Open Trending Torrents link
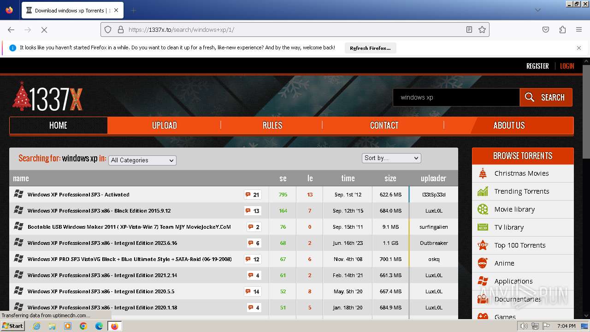Screen dimensions: 590x332 tap(522, 191)
